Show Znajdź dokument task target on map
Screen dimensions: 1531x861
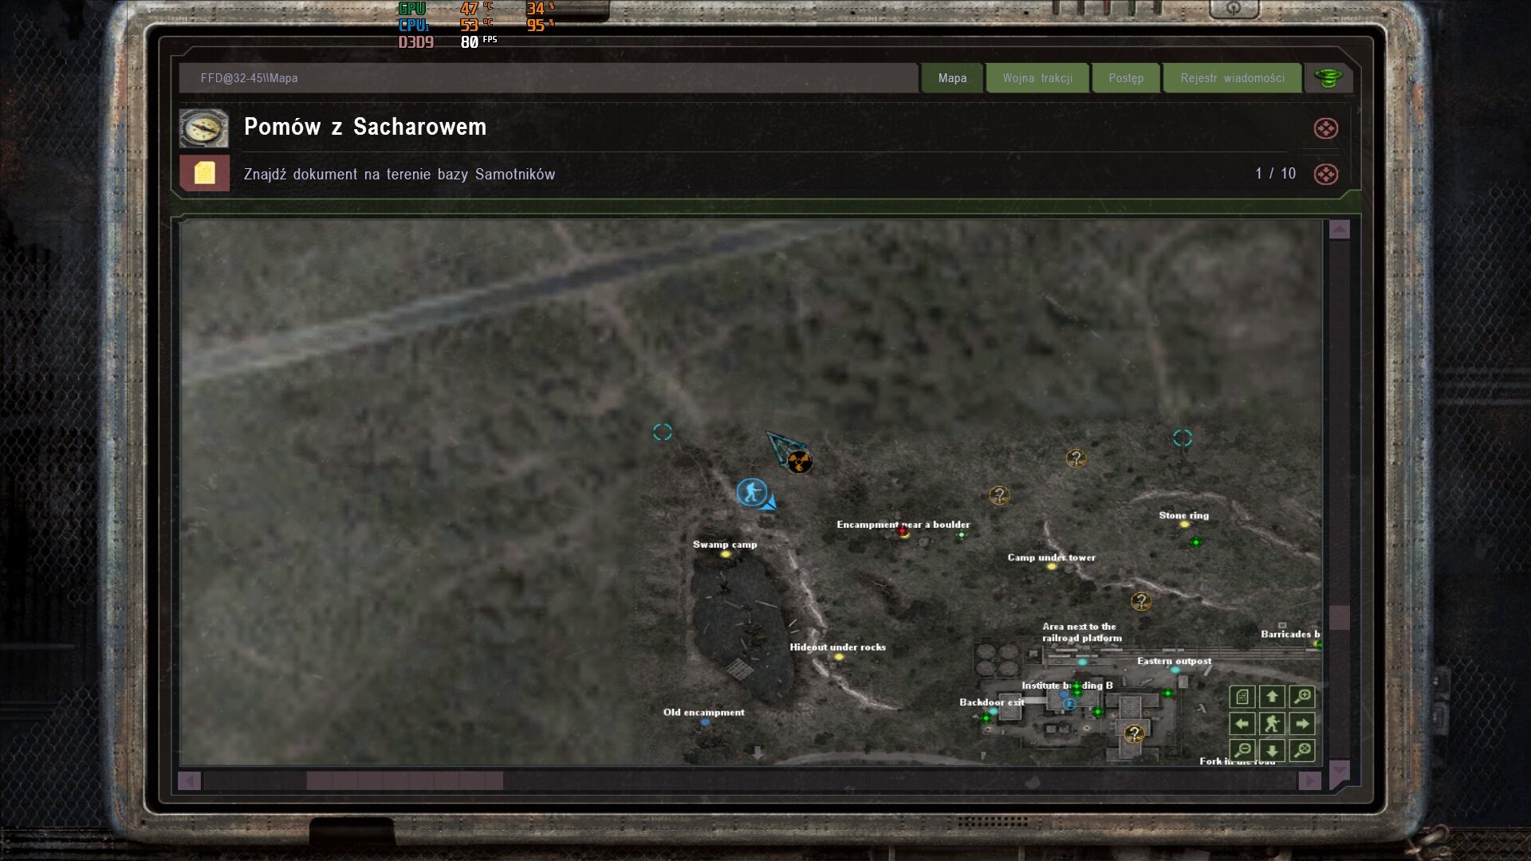[x=1325, y=174]
